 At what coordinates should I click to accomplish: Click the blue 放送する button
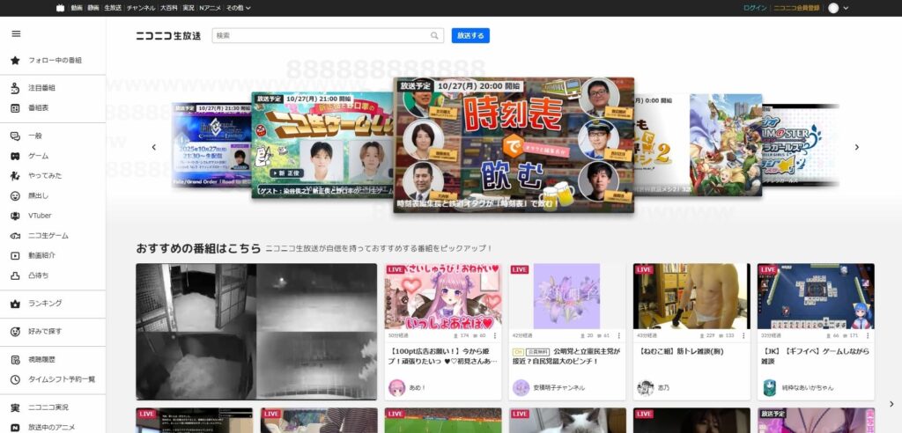470,36
